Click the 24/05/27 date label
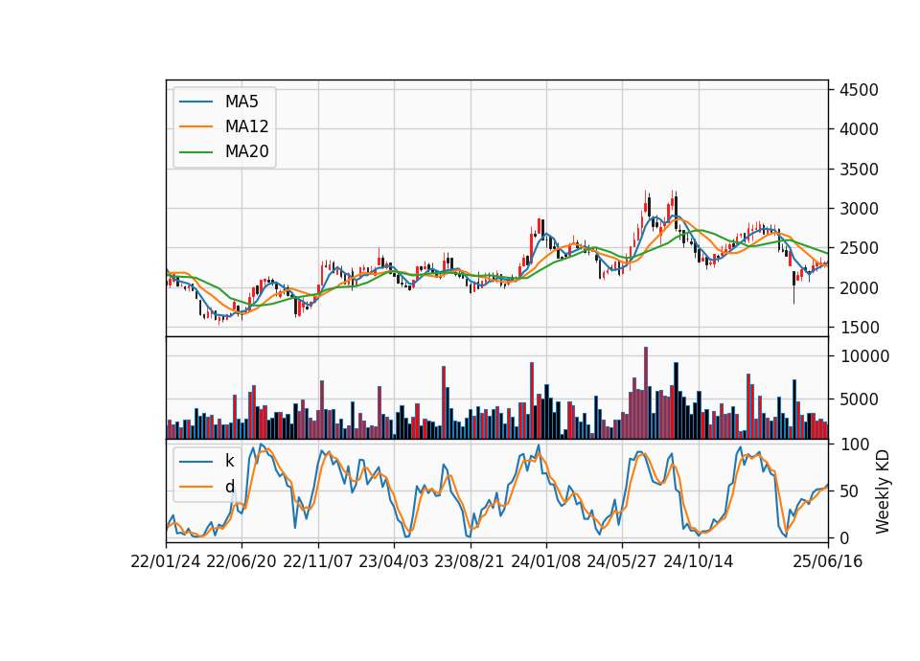Screen dimensions: 920x661 (622, 561)
